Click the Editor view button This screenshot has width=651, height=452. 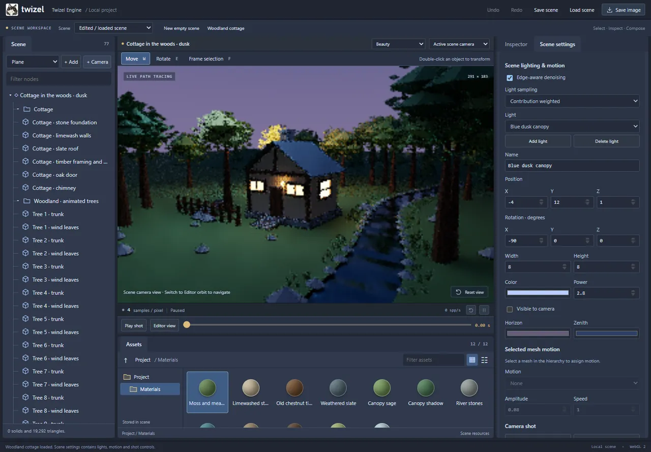point(164,325)
